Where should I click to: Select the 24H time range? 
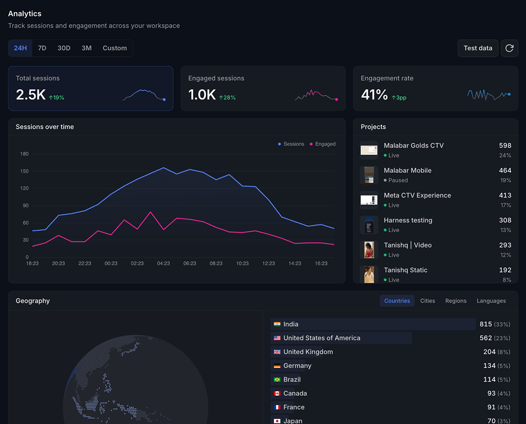(20, 48)
